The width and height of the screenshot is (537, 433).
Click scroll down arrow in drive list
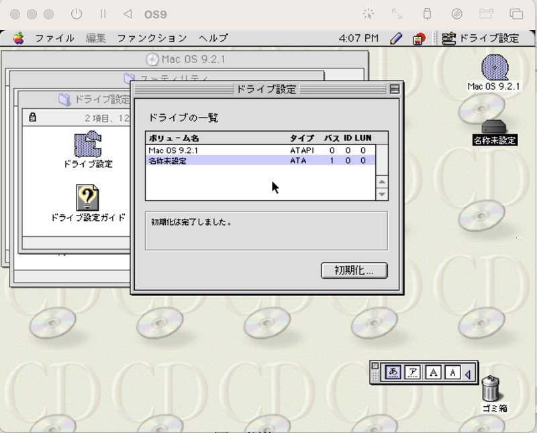click(x=382, y=194)
